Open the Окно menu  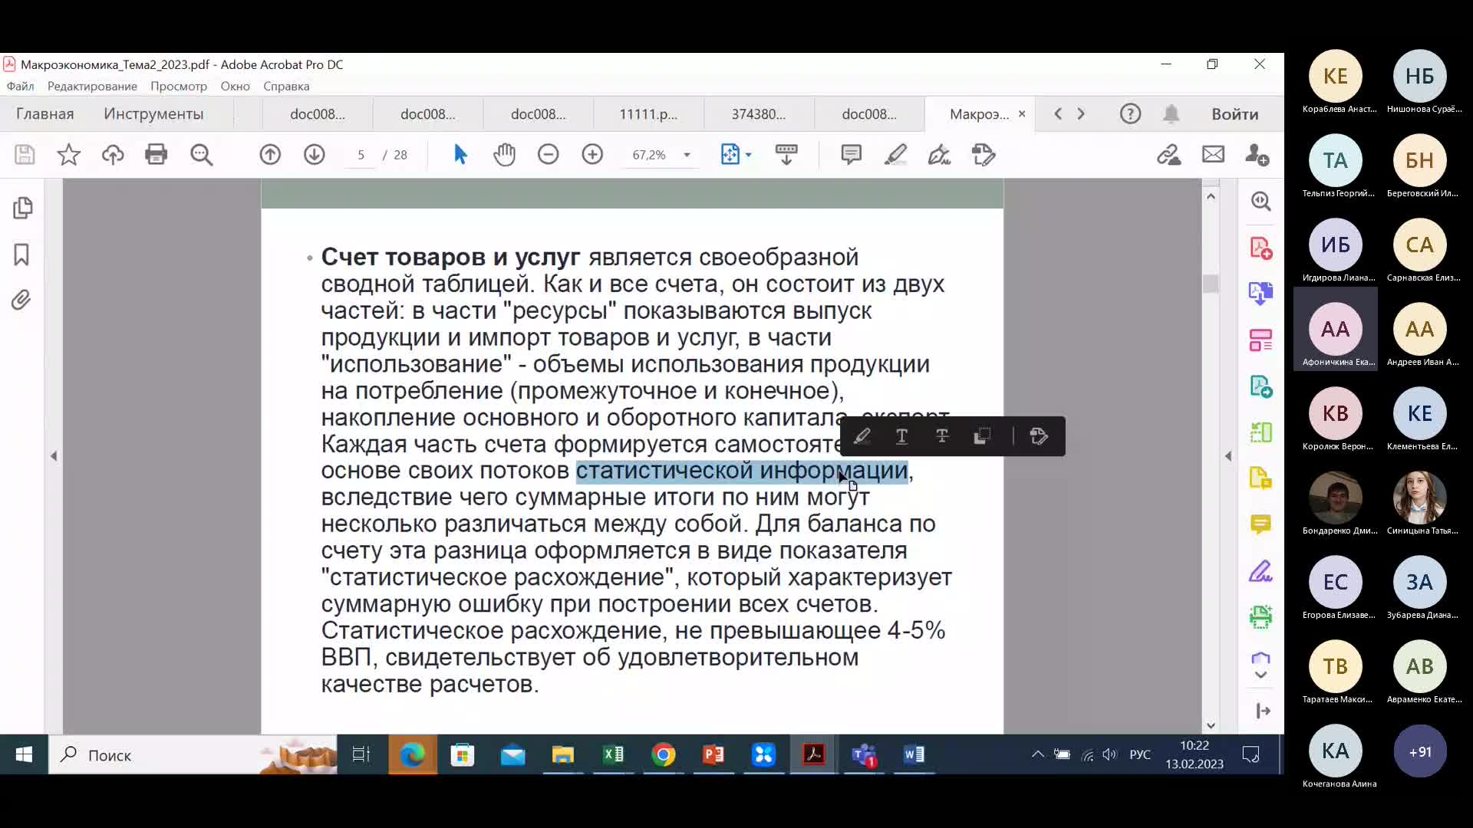coord(236,86)
